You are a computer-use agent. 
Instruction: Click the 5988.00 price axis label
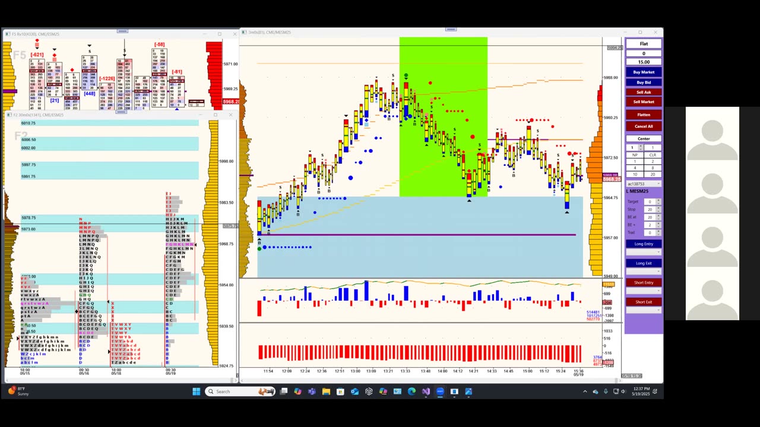[x=611, y=78]
